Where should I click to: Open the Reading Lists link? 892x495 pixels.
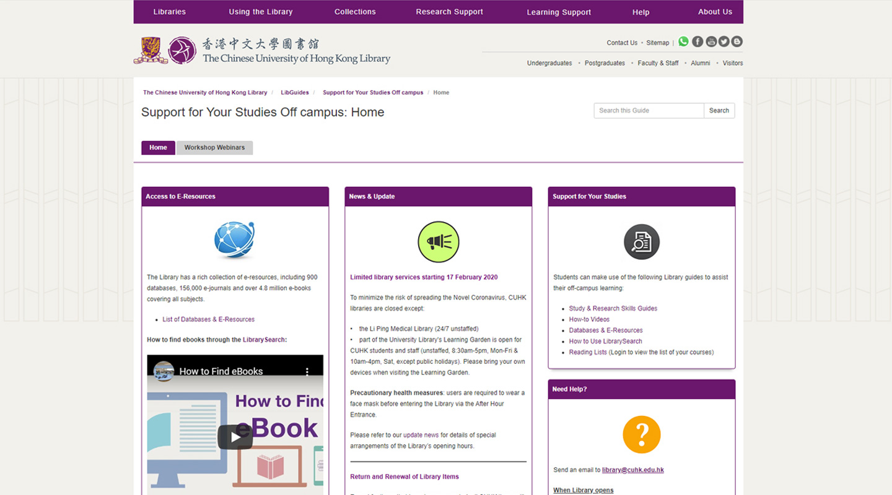(588, 352)
